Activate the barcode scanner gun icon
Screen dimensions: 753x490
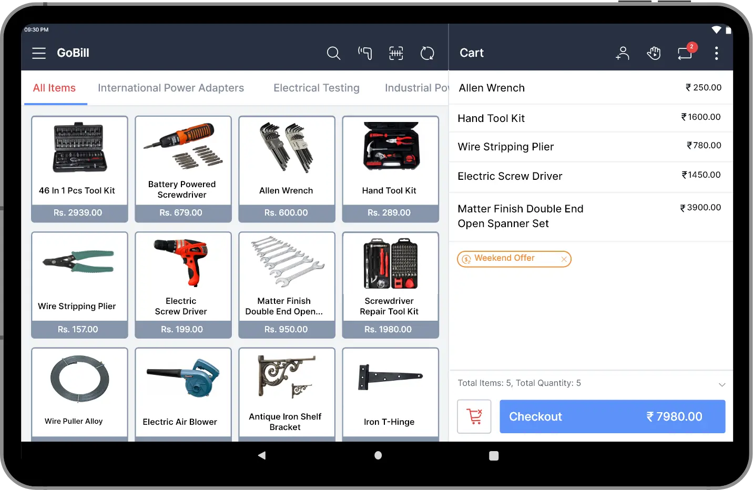pos(365,53)
